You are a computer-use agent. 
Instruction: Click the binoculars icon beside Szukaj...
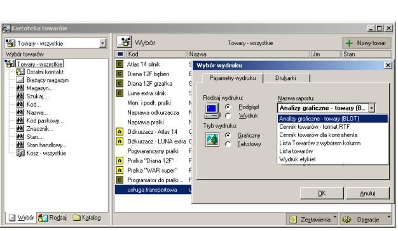20,96
